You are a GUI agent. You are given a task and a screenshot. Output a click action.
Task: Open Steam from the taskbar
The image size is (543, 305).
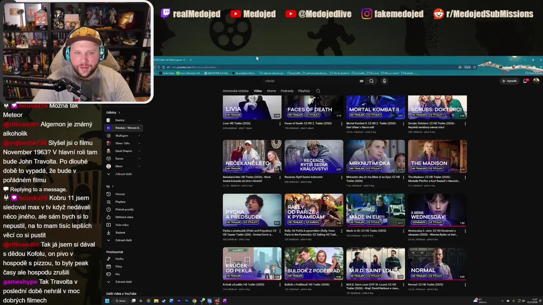point(164,301)
